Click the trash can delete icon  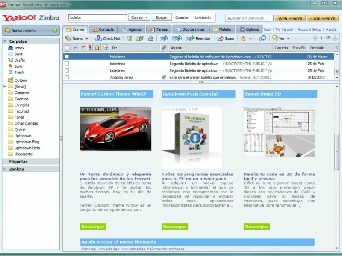(x=129, y=38)
